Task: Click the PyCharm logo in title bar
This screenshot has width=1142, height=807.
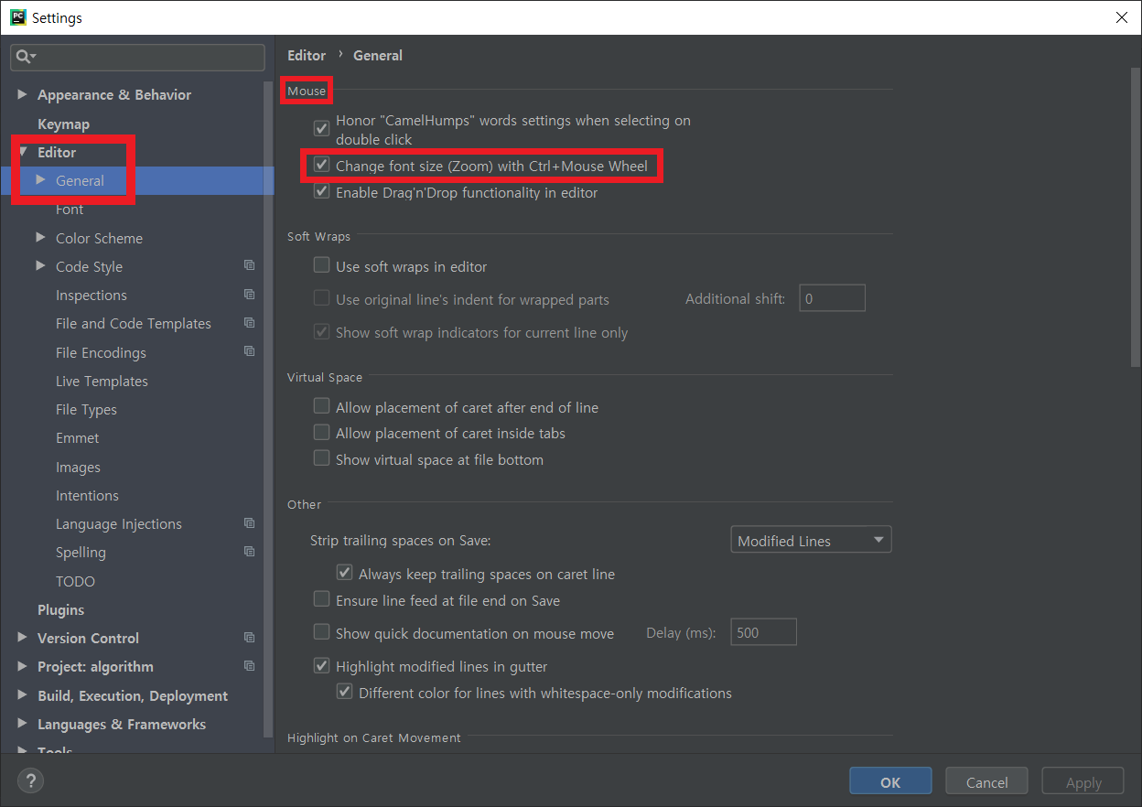Action: pyautogui.click(x=17, y=16)
